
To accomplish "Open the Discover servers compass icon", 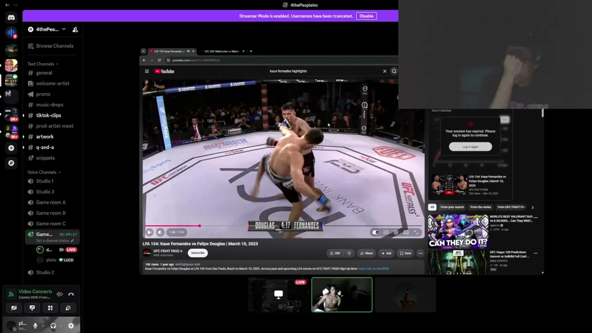I will (11, 163).
